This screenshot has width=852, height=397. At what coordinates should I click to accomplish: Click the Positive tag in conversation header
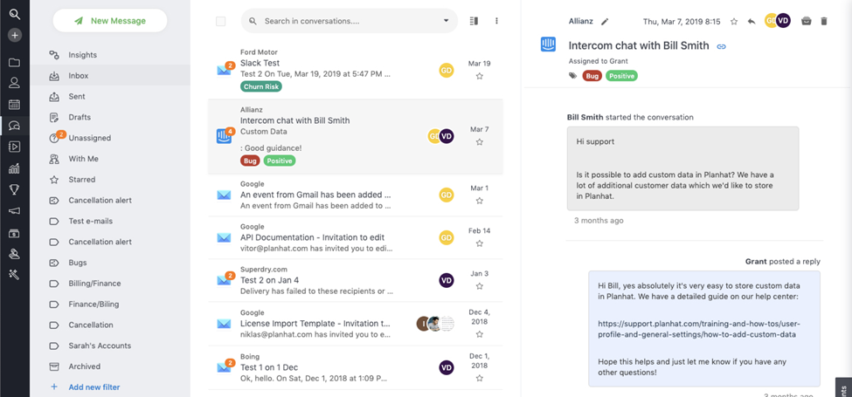click(x=621, y=76)
